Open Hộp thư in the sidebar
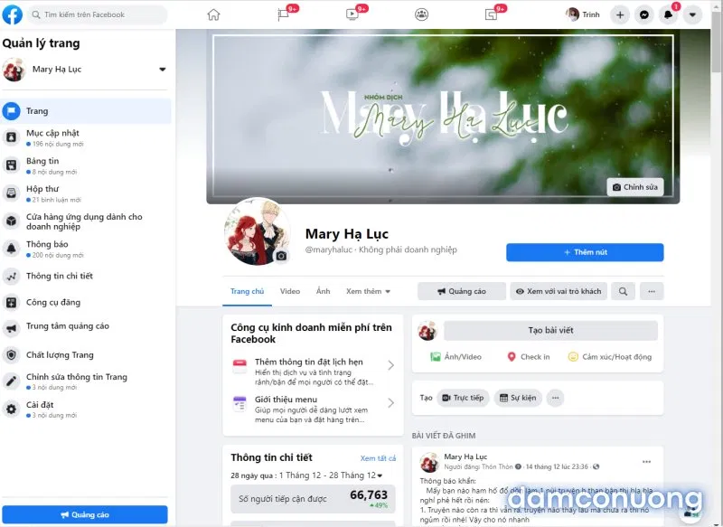This screenshot has height=527, width=723. (86, 193)
